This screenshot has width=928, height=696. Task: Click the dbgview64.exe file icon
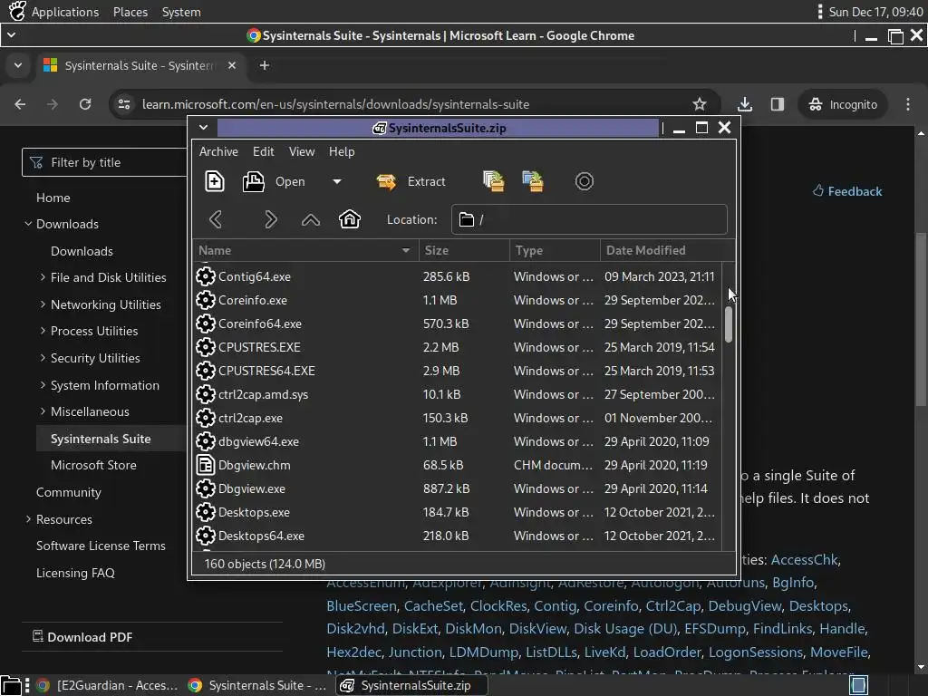(x=206, y=441)
